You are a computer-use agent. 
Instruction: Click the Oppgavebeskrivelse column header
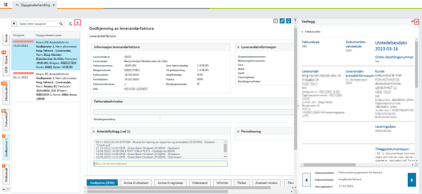point(57,35)
